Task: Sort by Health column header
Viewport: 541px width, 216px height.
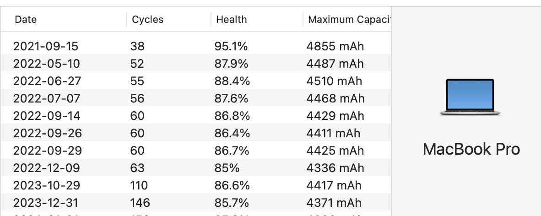Action: (231, 19)
